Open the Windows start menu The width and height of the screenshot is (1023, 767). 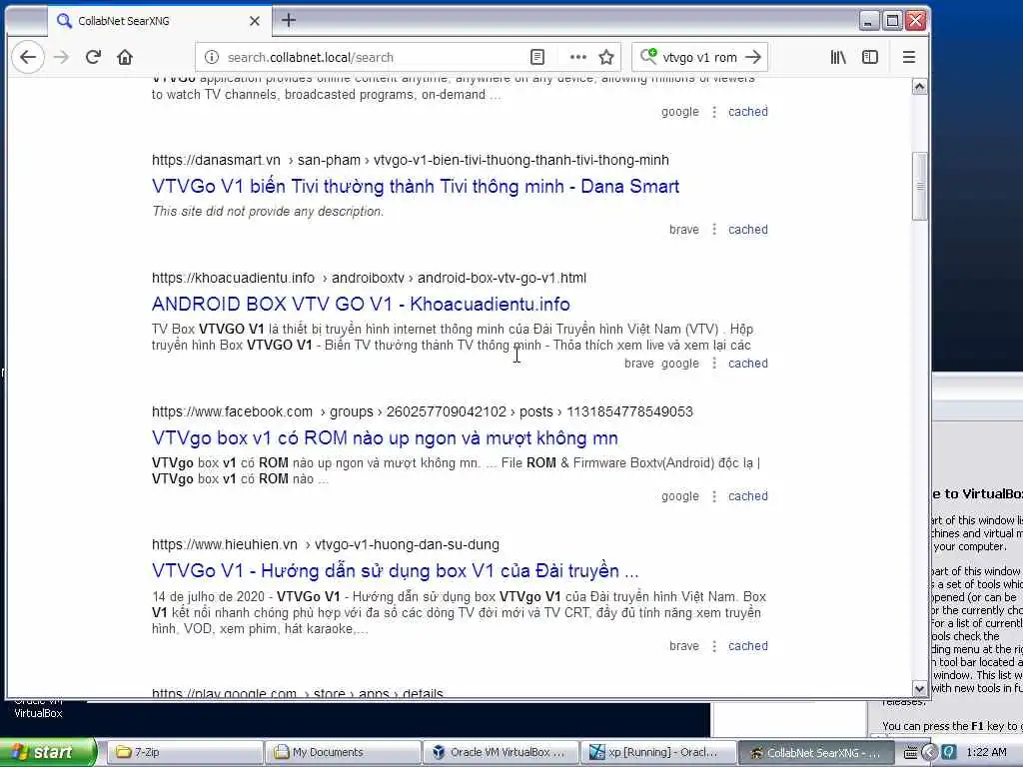(48, 752)
